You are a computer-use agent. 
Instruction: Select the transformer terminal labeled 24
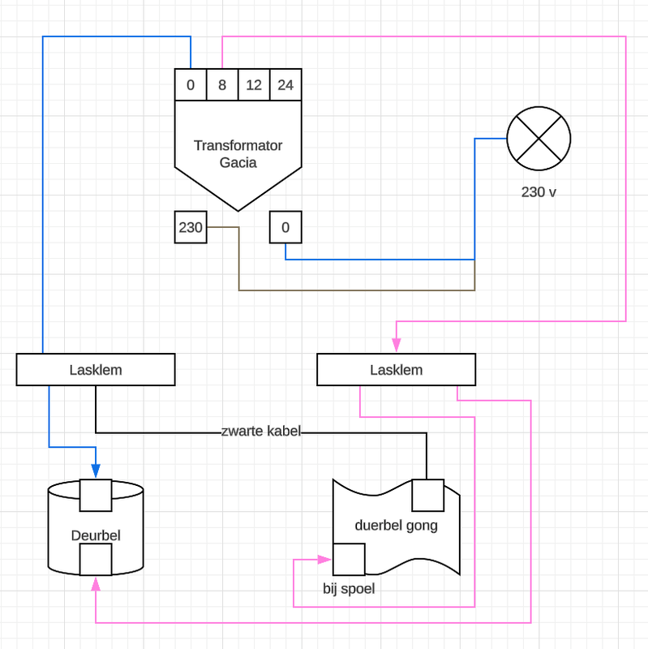tap(285, 85)
